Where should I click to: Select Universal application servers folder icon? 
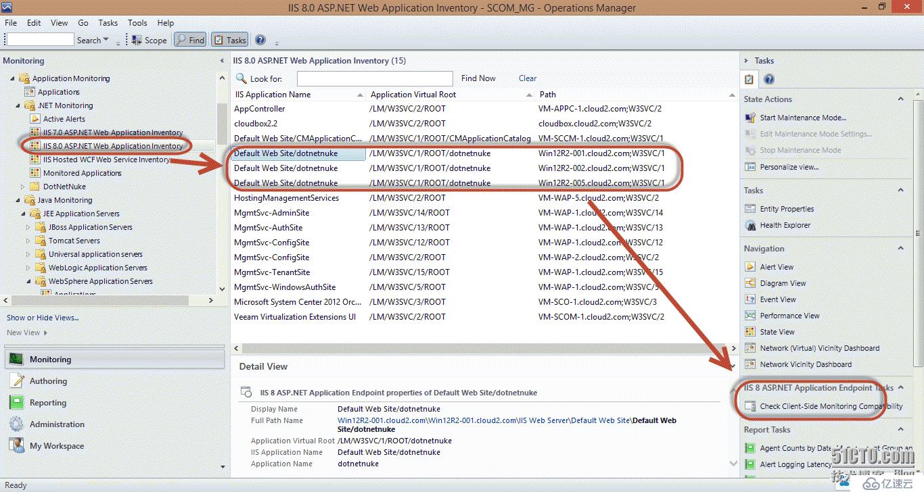[x=41, y=254]
